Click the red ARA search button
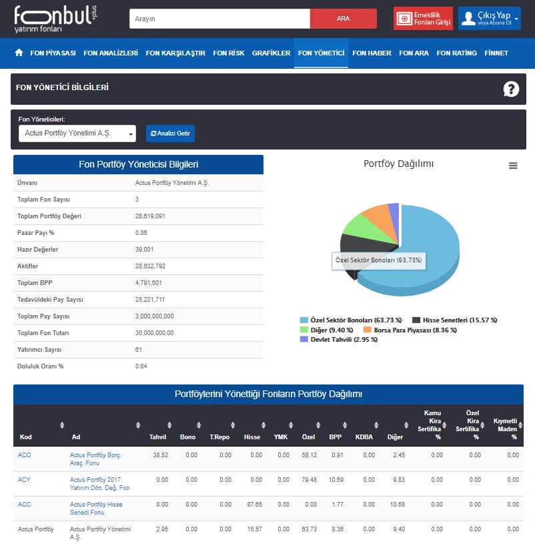535x544 pixels. [344, 19]
